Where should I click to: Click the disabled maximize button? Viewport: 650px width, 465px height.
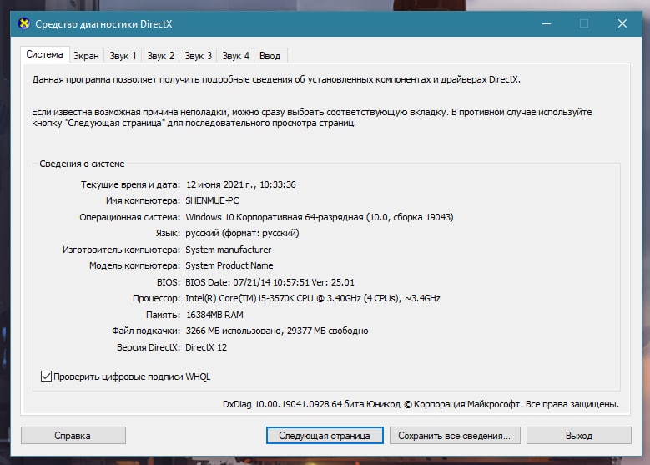[584, 23]
